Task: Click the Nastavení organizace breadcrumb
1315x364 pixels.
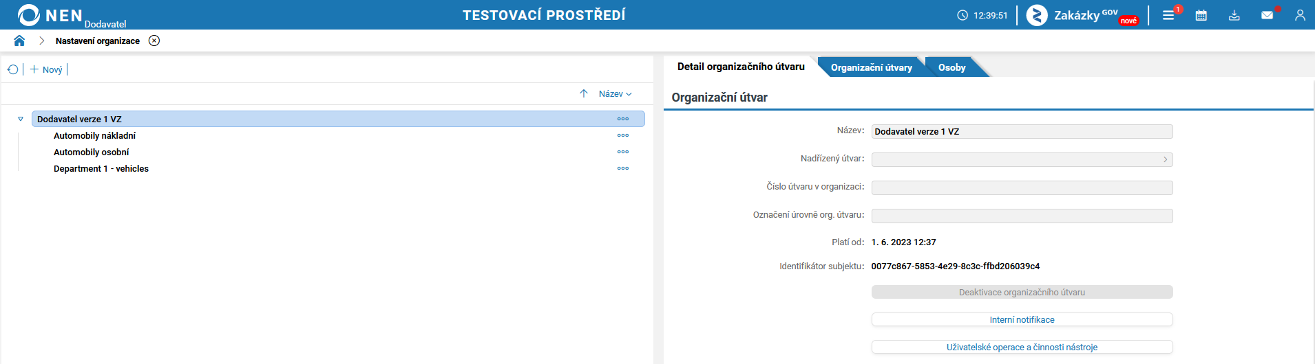Action: pos(98,41)
